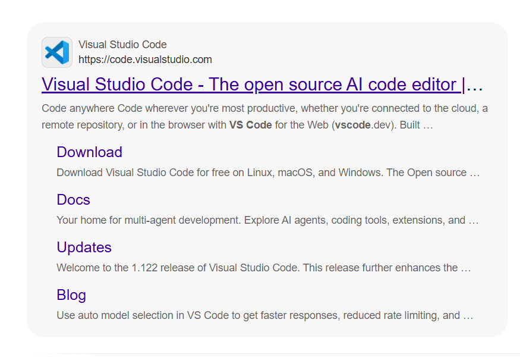
Task: Open the Download sitelink
Action: [x=90, y=152]
